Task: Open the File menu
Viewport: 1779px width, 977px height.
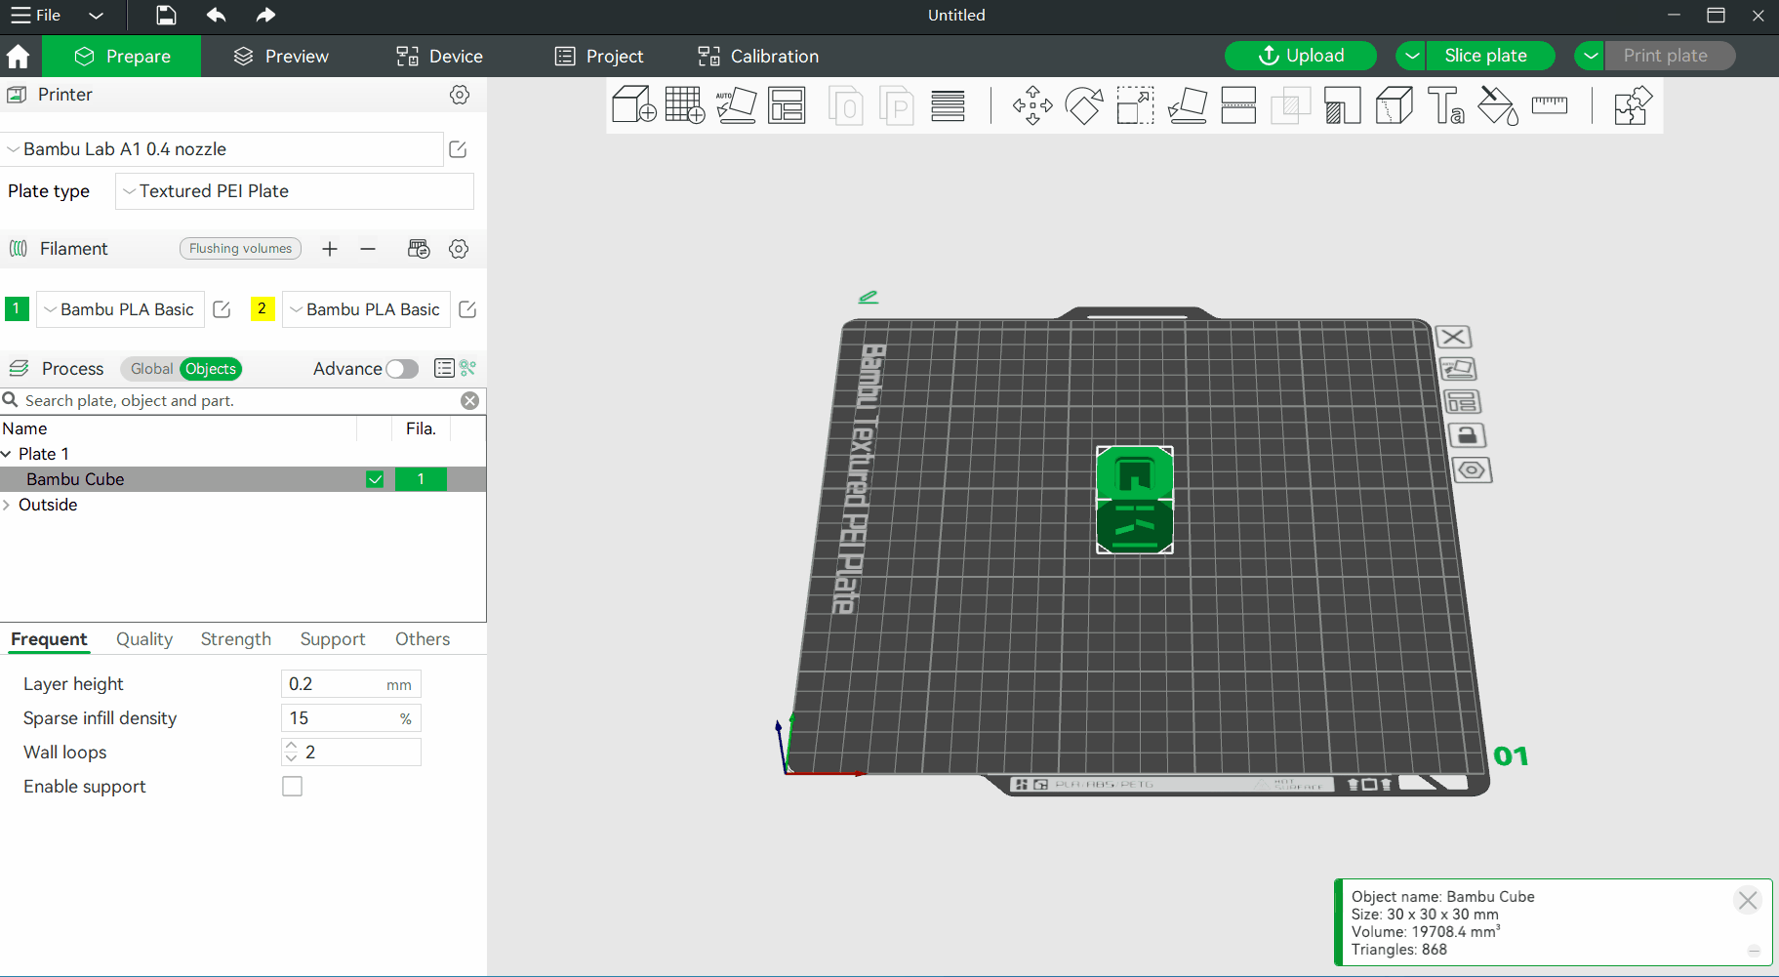Action: tap(36, 15)
